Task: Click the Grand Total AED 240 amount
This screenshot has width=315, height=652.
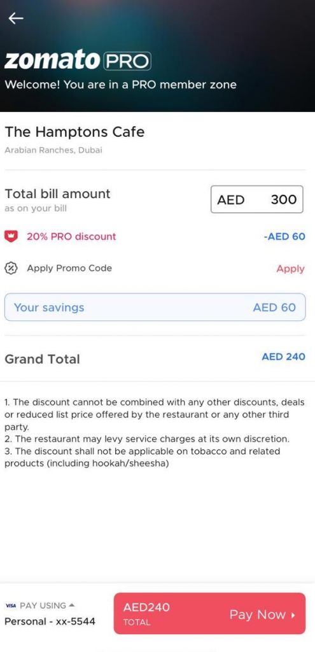Action: (x=283, y=357)
